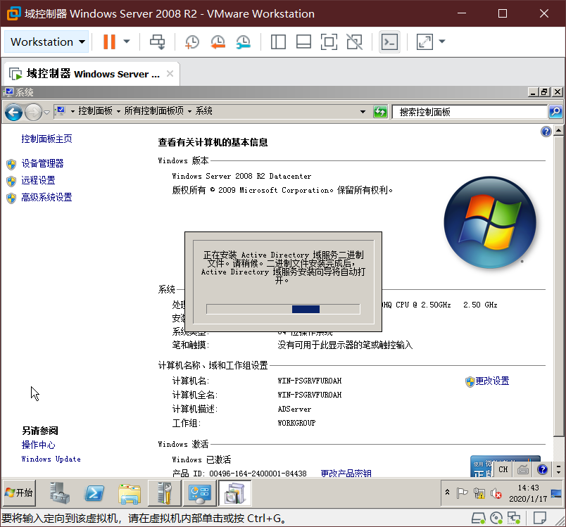566x527 pixels.
Task: Open 控制面板主页 link
Action: tap(46, 139)
